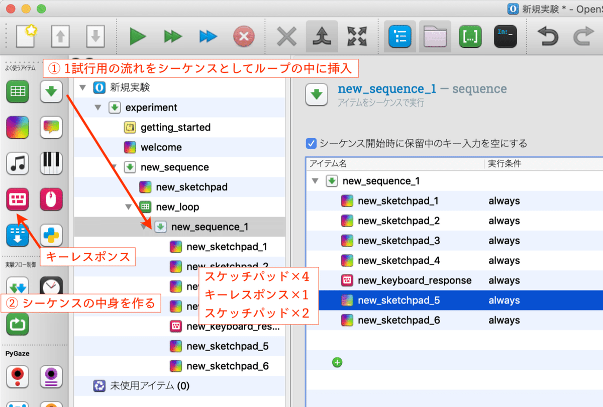Click the 実行条件 column header
The width and height of the screenshot is (603, 407).
click(505, 164)
